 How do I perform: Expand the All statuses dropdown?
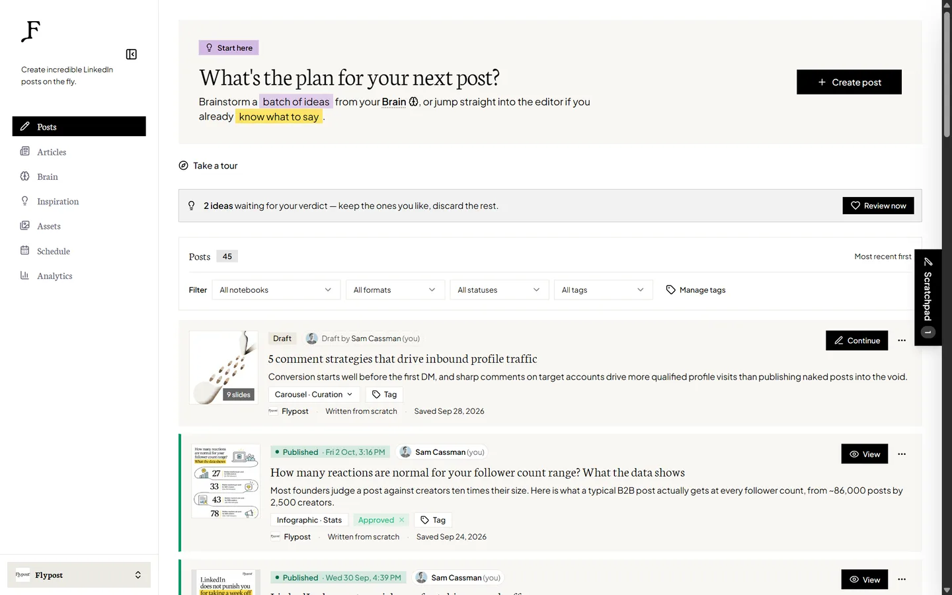499,290
